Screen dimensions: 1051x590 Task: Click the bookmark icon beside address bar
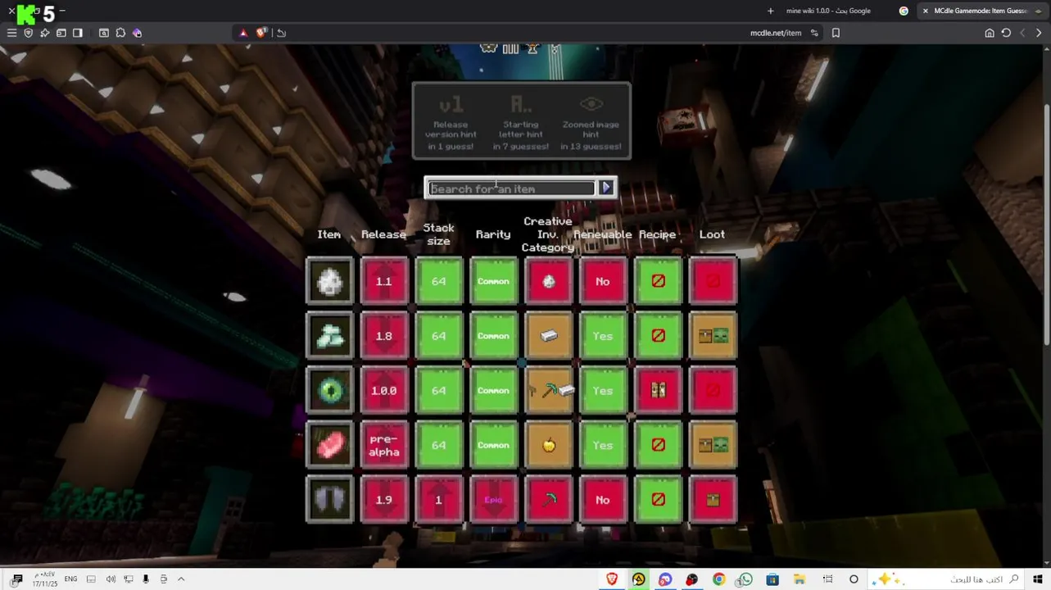[x=836, y=33]
